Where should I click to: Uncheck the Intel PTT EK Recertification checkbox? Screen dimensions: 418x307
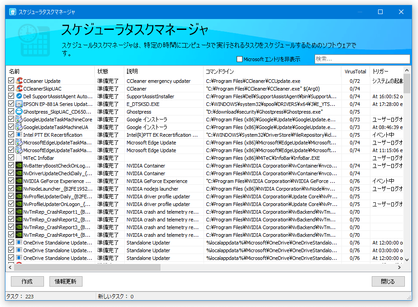[x=11, y=134]
